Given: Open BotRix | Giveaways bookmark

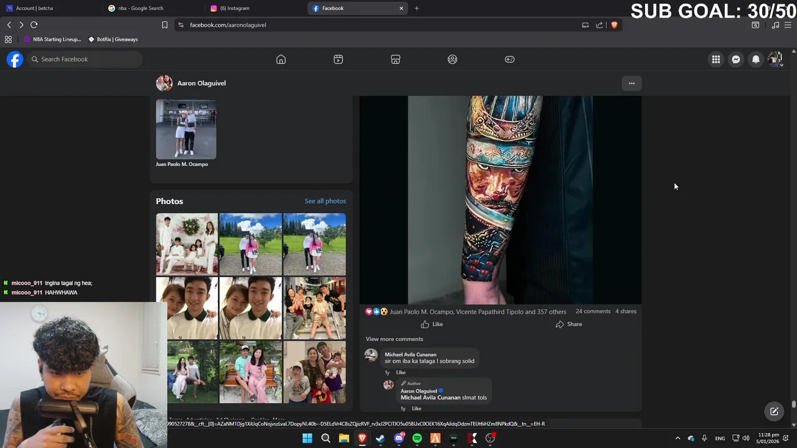Looking at the screenshot, I should 113,39.
